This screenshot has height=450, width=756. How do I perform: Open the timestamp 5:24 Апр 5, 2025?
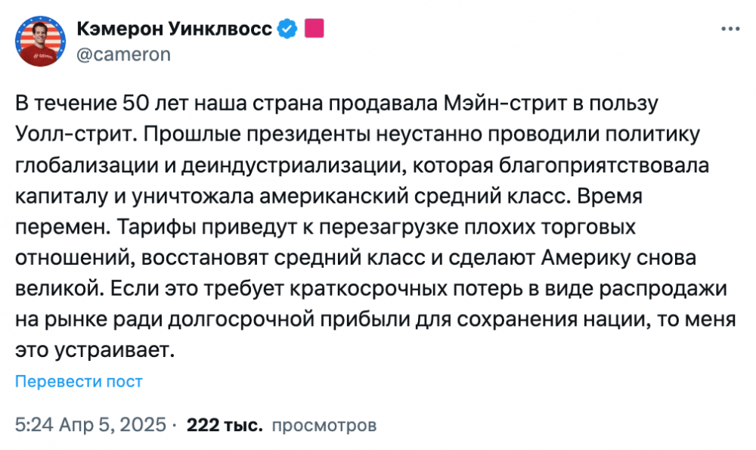point(91,425)
